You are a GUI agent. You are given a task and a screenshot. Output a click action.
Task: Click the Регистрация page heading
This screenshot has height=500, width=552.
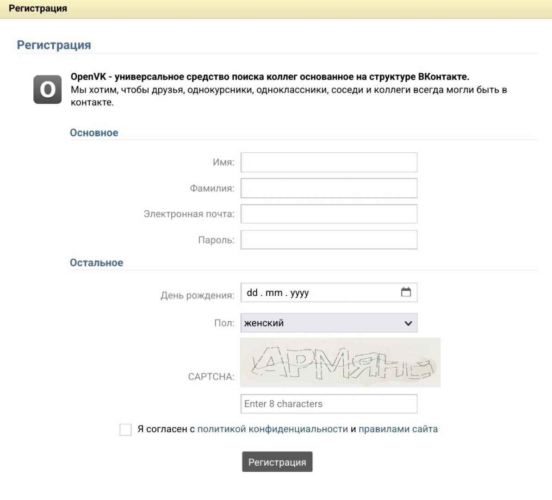coord(54,45)
